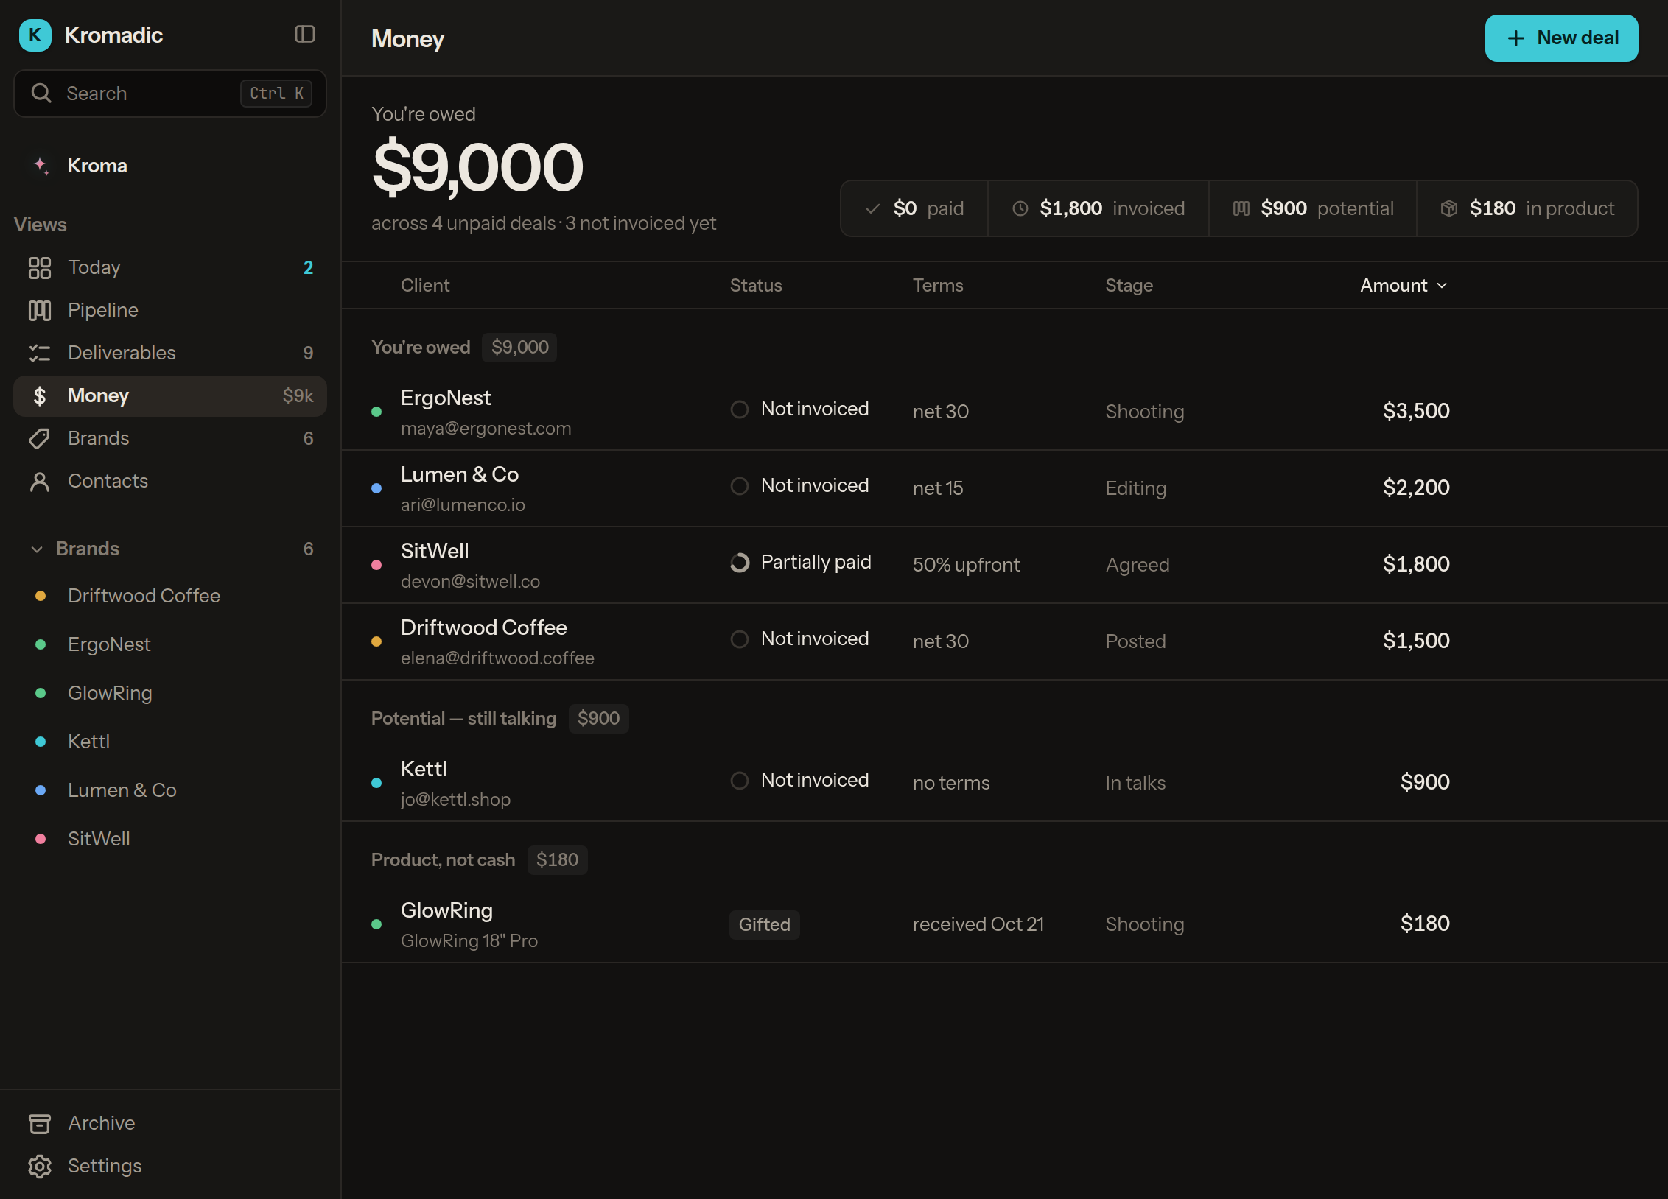The image size is (1668, 1199).
Task: Click the Ctrl K shortcut badge
Action: [276, 94]
